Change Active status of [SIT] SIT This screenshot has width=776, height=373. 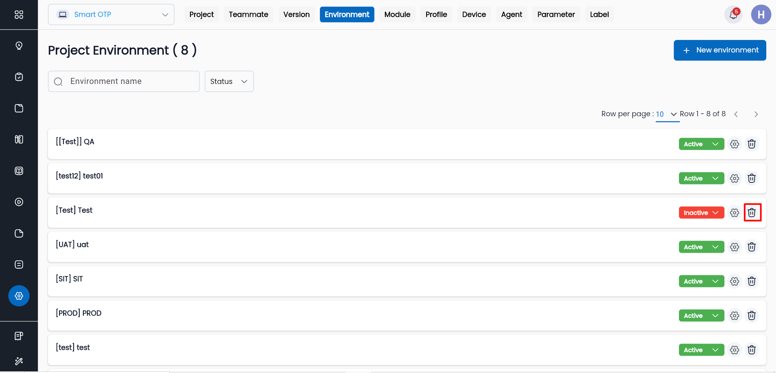click(701, 281)
